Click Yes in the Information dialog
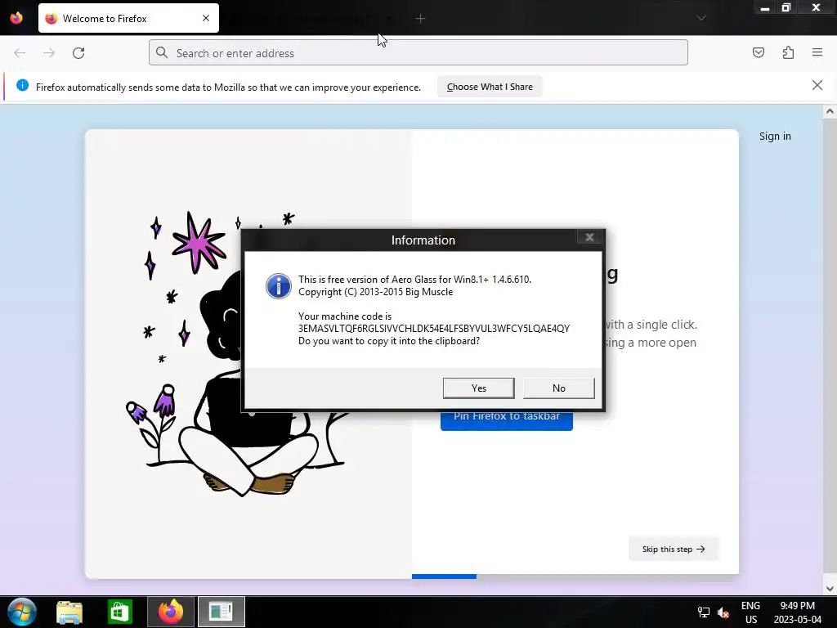 (479, 388)
